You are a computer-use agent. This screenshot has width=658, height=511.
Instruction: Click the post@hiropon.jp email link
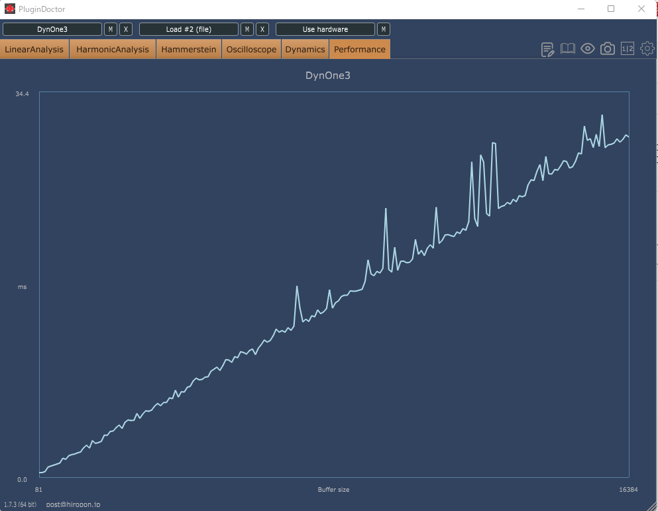pos(73,504)
